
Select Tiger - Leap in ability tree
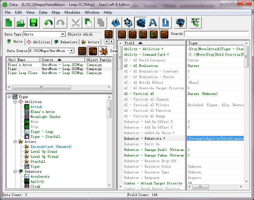(42, 132)
